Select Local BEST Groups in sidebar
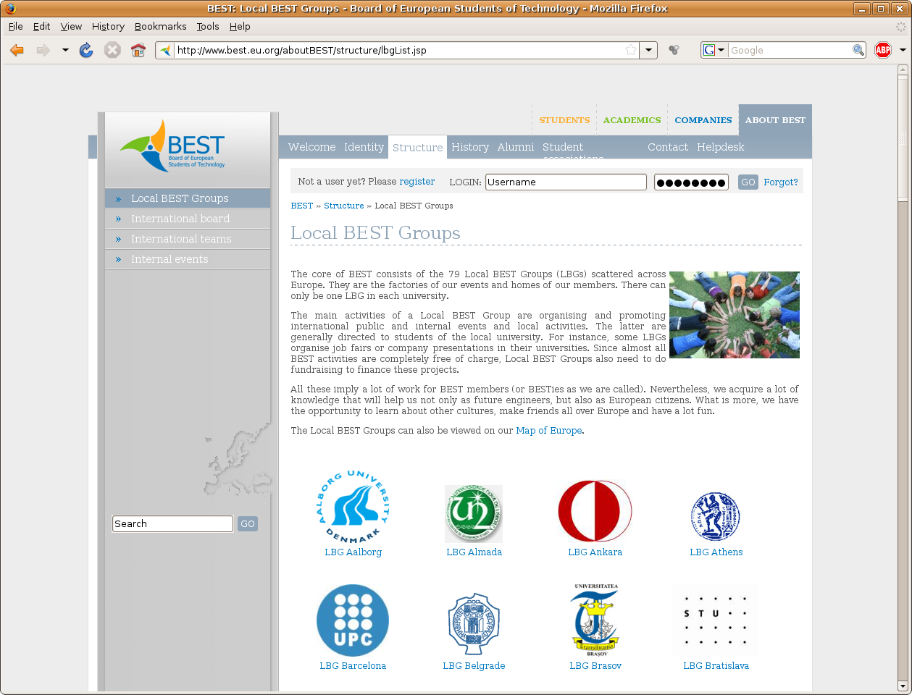 (x=188, y=198)
